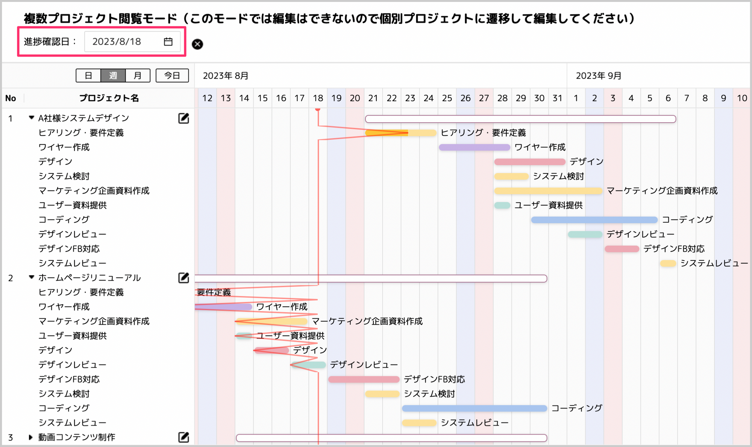Click project 2 yellow システム検討 bar
The image size is (752, 447).
382,394
